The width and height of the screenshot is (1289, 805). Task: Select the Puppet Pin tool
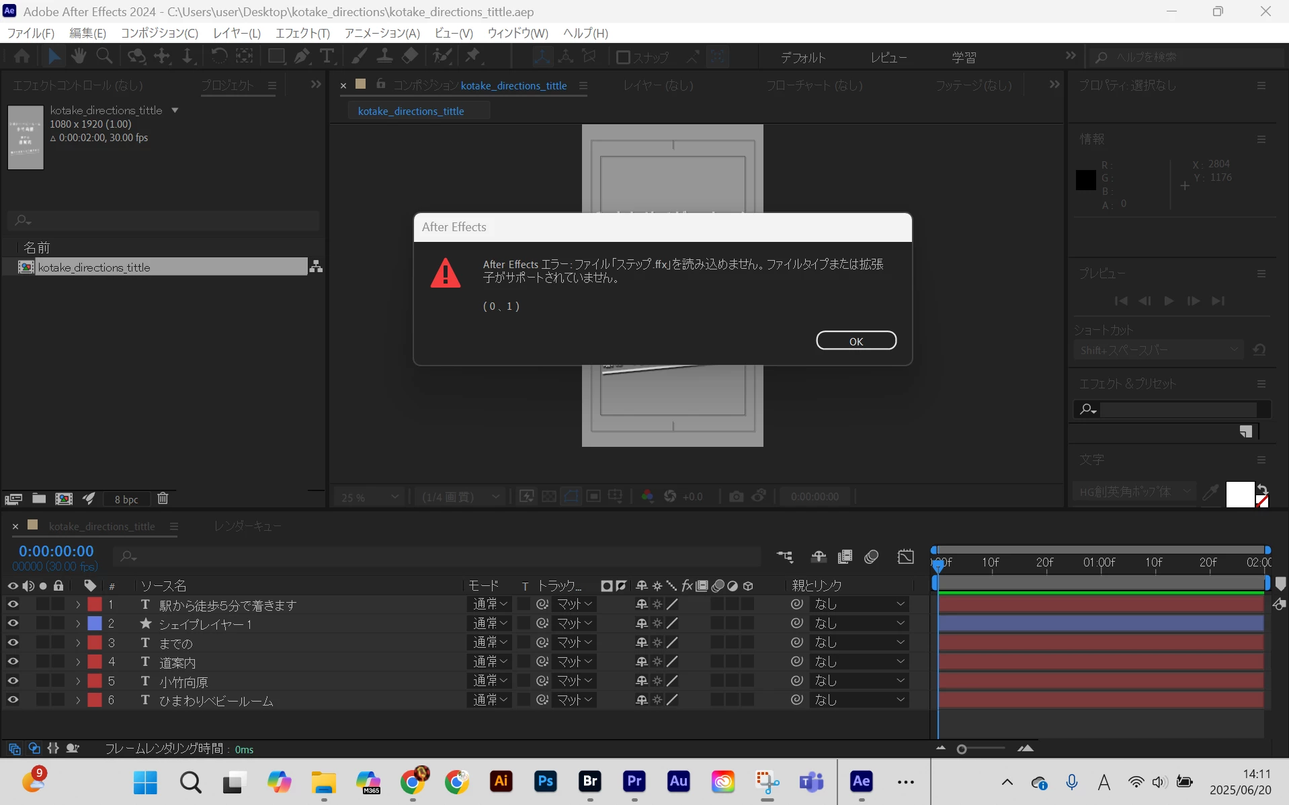pyautogui.click(x=473, y=56)
